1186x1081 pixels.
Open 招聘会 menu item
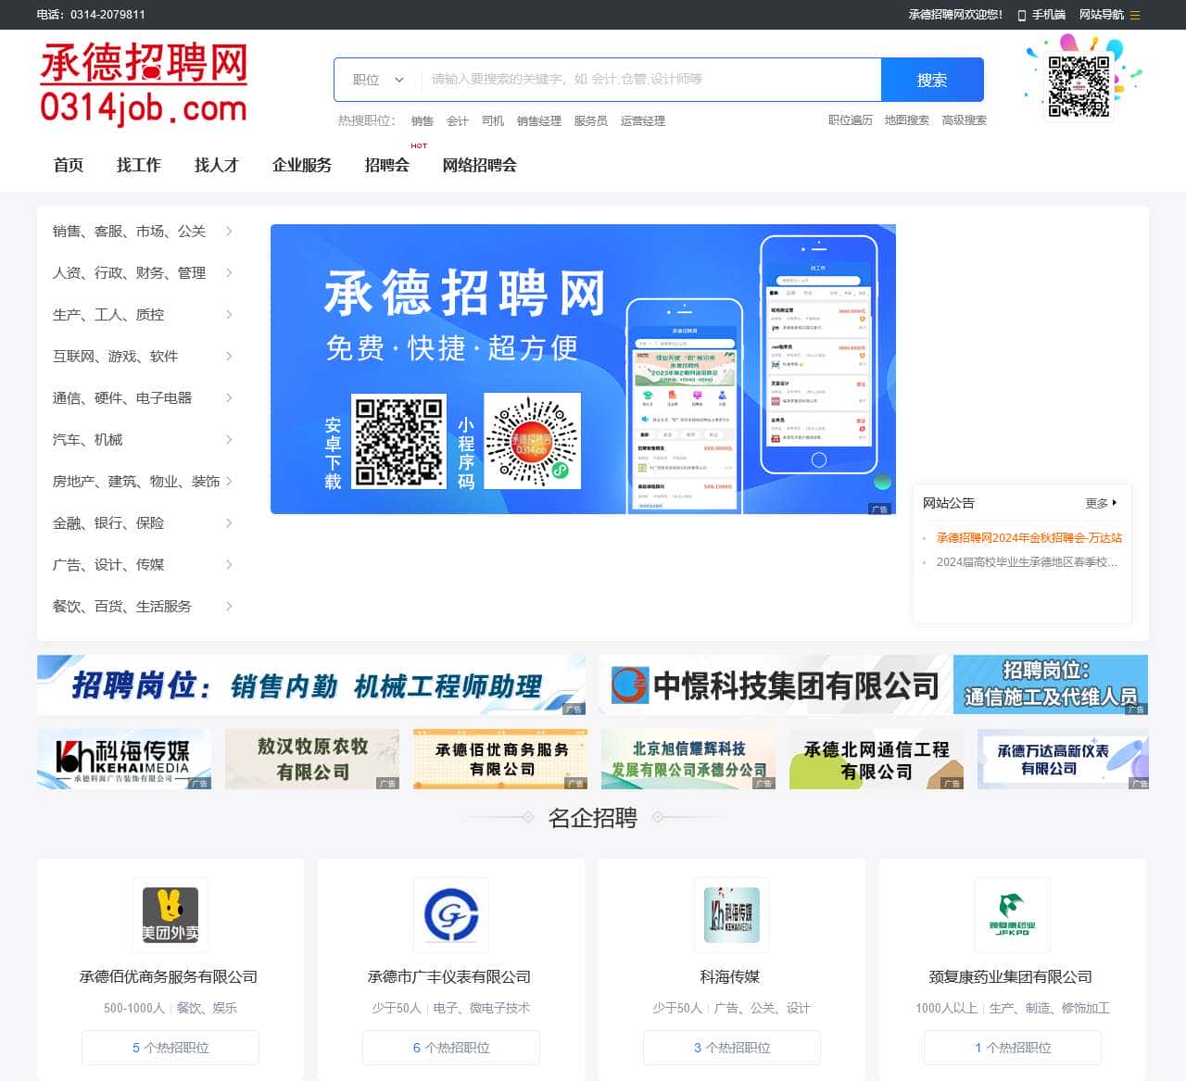coord(387,165)
